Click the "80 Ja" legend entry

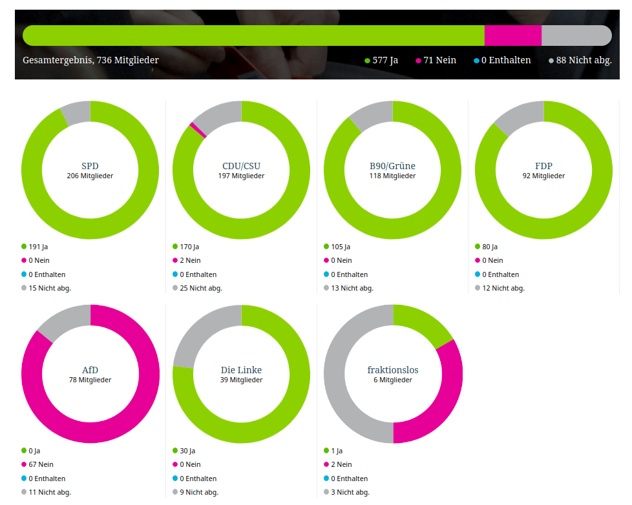(487, 247)
